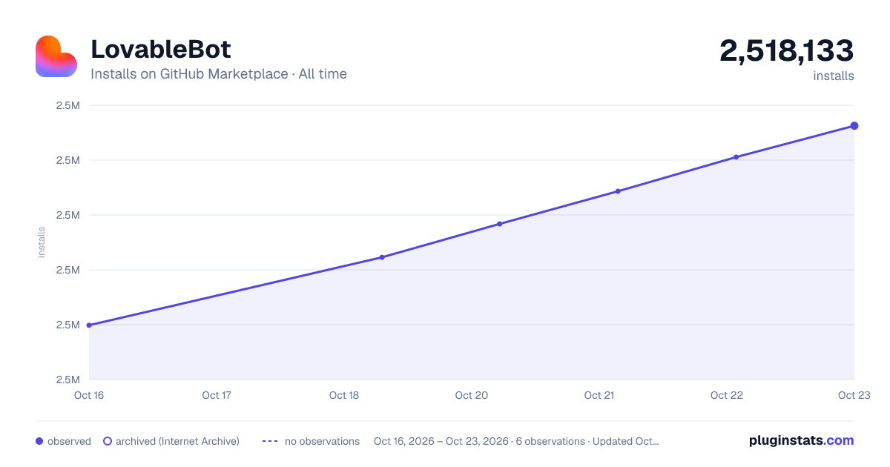The height and width of the screenshot is (467, 890).
Task: Select the data point after Oct 22
Action: click(736, 157)
